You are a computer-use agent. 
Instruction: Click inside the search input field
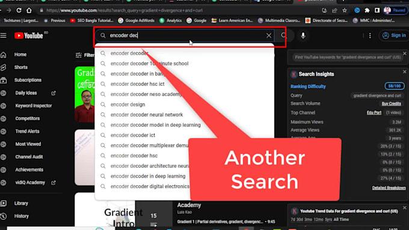tap(185, 35)
